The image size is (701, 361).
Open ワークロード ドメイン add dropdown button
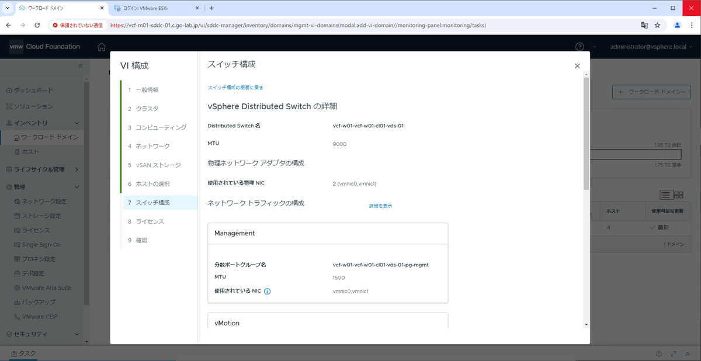point(652,92)
